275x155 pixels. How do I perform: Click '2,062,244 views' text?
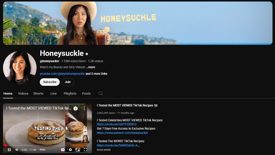[x=106, y=113]
